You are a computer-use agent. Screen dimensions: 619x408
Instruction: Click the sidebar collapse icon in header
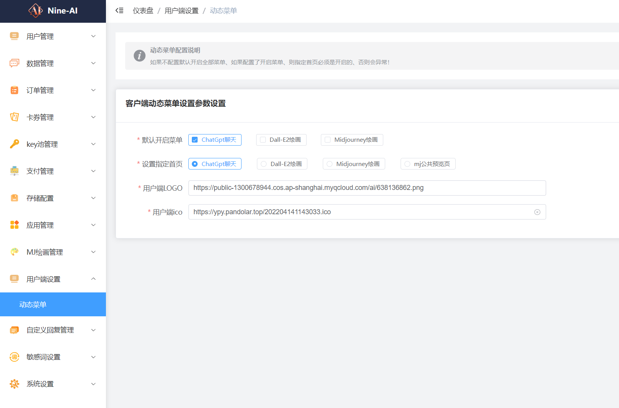click(x=119, y=11)
